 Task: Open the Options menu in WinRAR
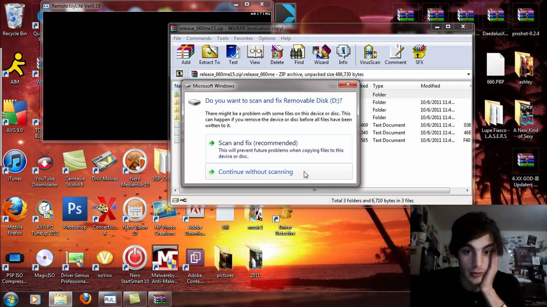tap(267, 38)
